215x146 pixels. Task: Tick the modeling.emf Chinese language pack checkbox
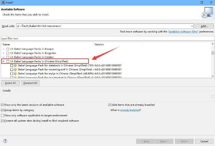[12, 70]
